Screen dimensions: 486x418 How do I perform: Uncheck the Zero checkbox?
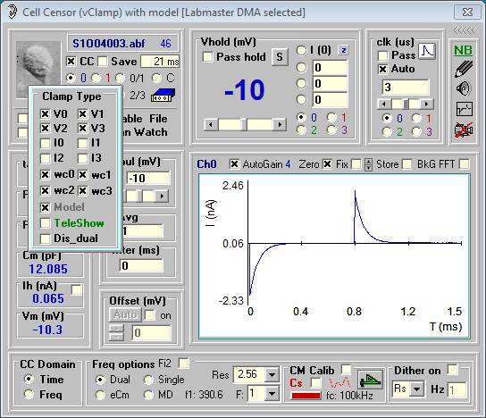tap(327, 164)
